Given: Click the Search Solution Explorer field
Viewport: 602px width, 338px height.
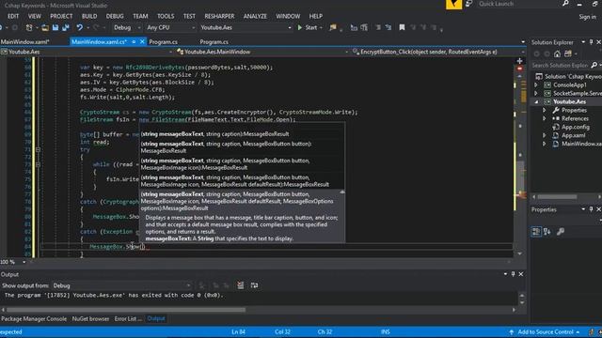Looking at the screenshot, I should coord(561,66).
